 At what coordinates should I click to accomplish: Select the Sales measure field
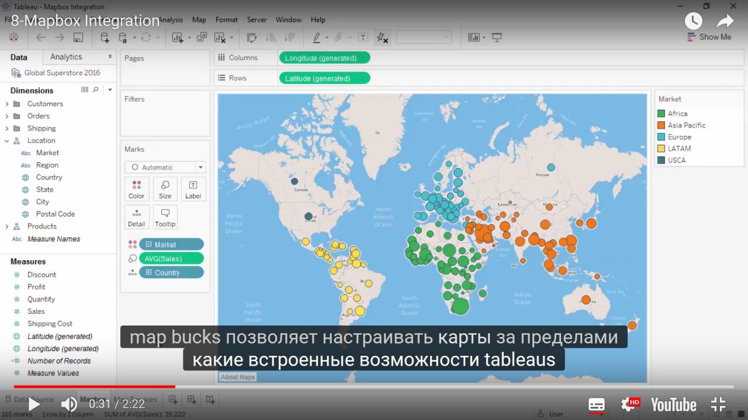pos(36,311)
